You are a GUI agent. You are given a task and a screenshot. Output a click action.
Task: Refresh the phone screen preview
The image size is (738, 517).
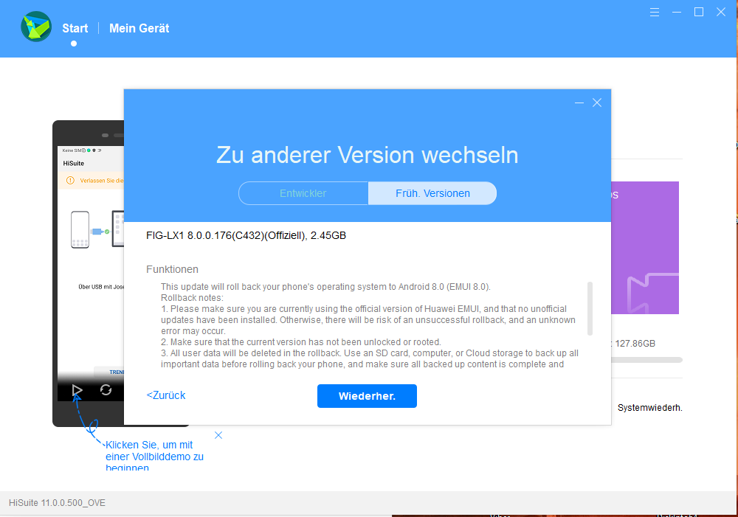106,390
